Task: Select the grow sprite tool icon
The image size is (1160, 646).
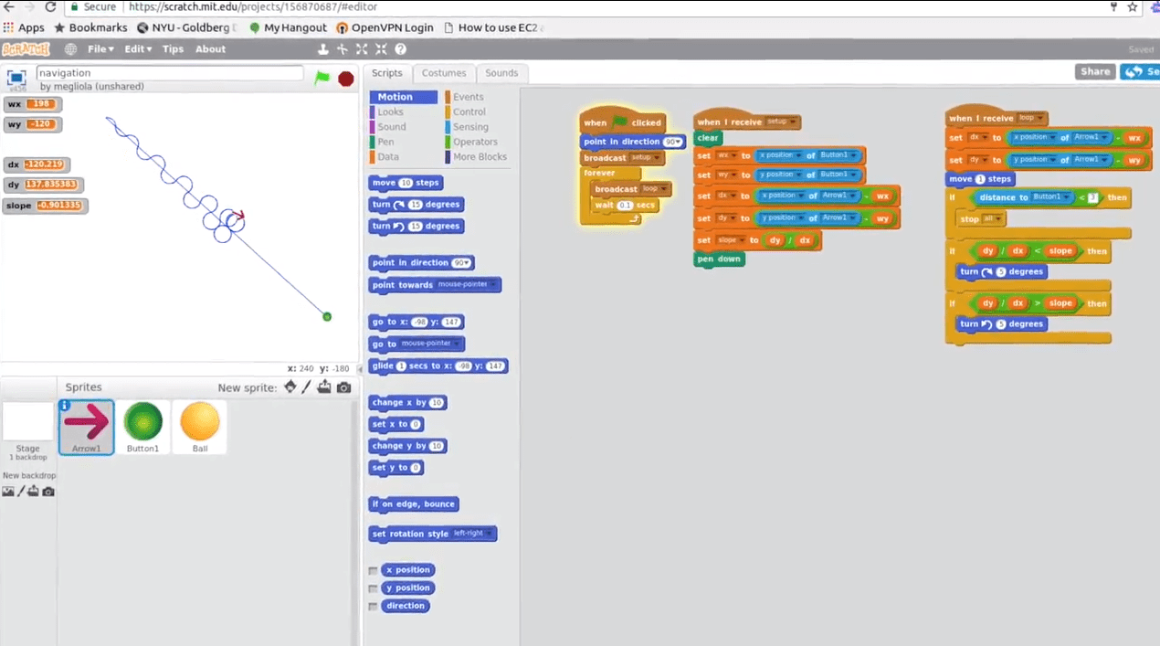Action: (x=362, y=49)
